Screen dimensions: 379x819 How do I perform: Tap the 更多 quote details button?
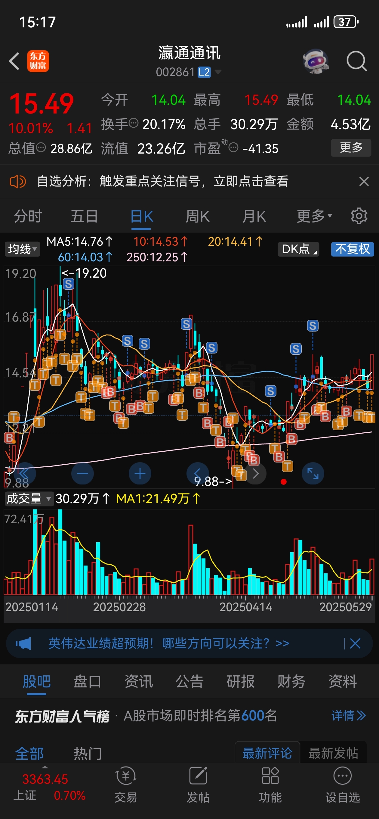click(x=351, y=148)
